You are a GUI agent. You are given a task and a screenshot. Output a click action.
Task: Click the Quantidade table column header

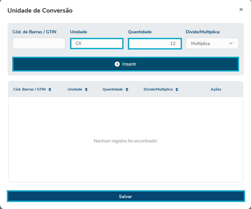click(x=112, y=90)
